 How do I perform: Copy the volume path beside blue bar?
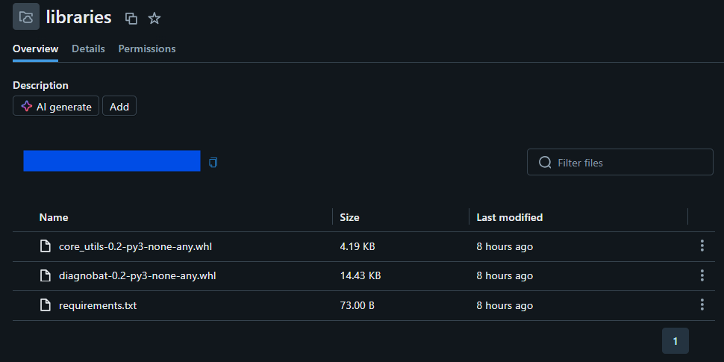[213, 162]
